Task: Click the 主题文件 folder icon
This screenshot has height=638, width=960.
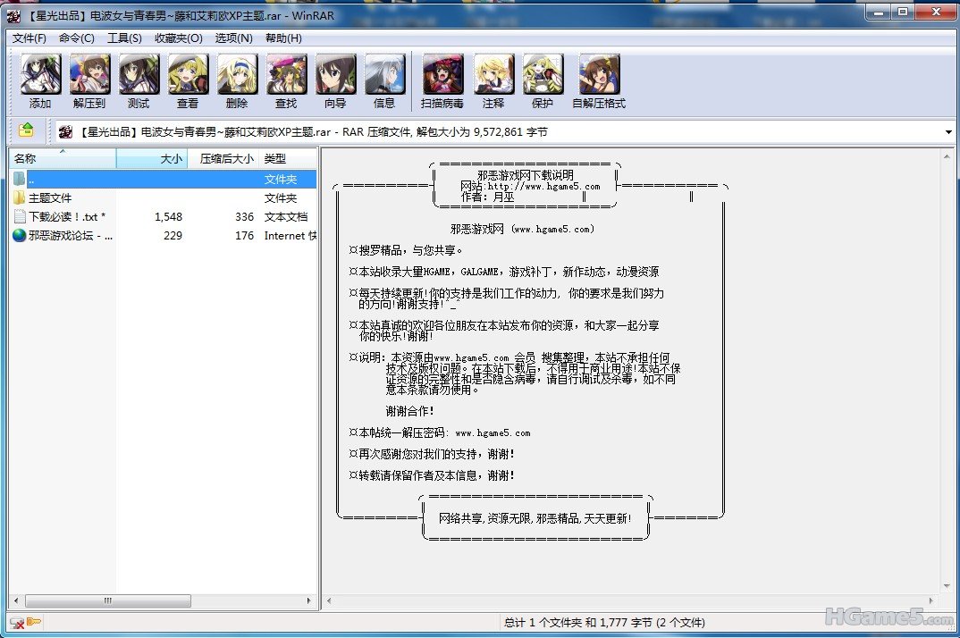Action: tap(20, 197)
